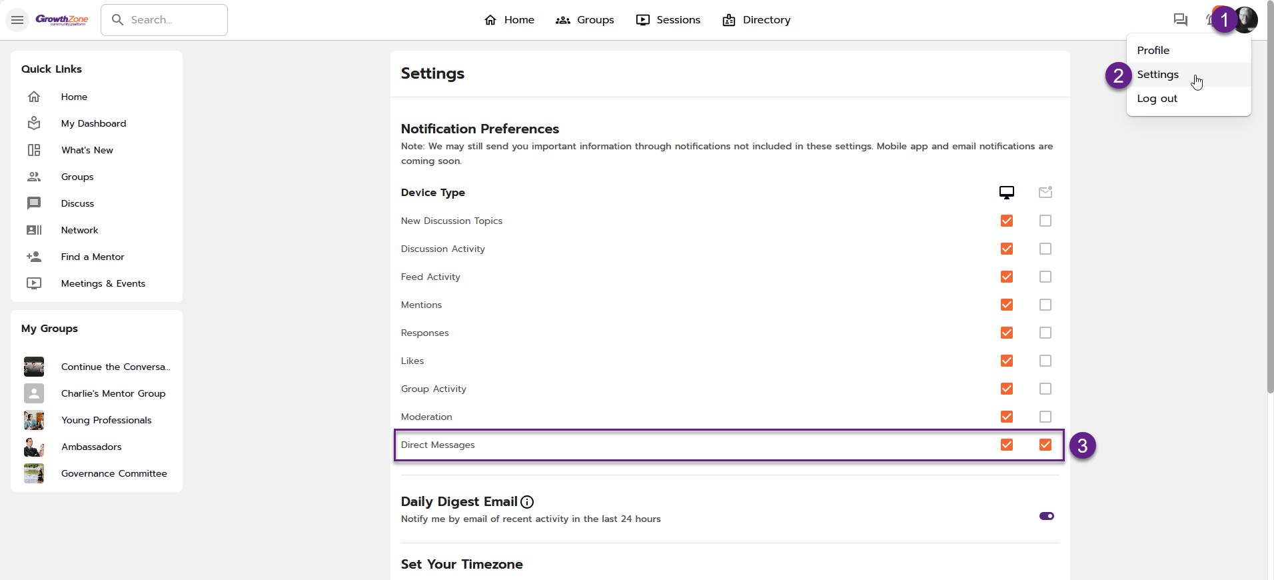Open Sessions in the top navigation
The width and height of the screenshot is (1274, 580).
coord(668,20)
